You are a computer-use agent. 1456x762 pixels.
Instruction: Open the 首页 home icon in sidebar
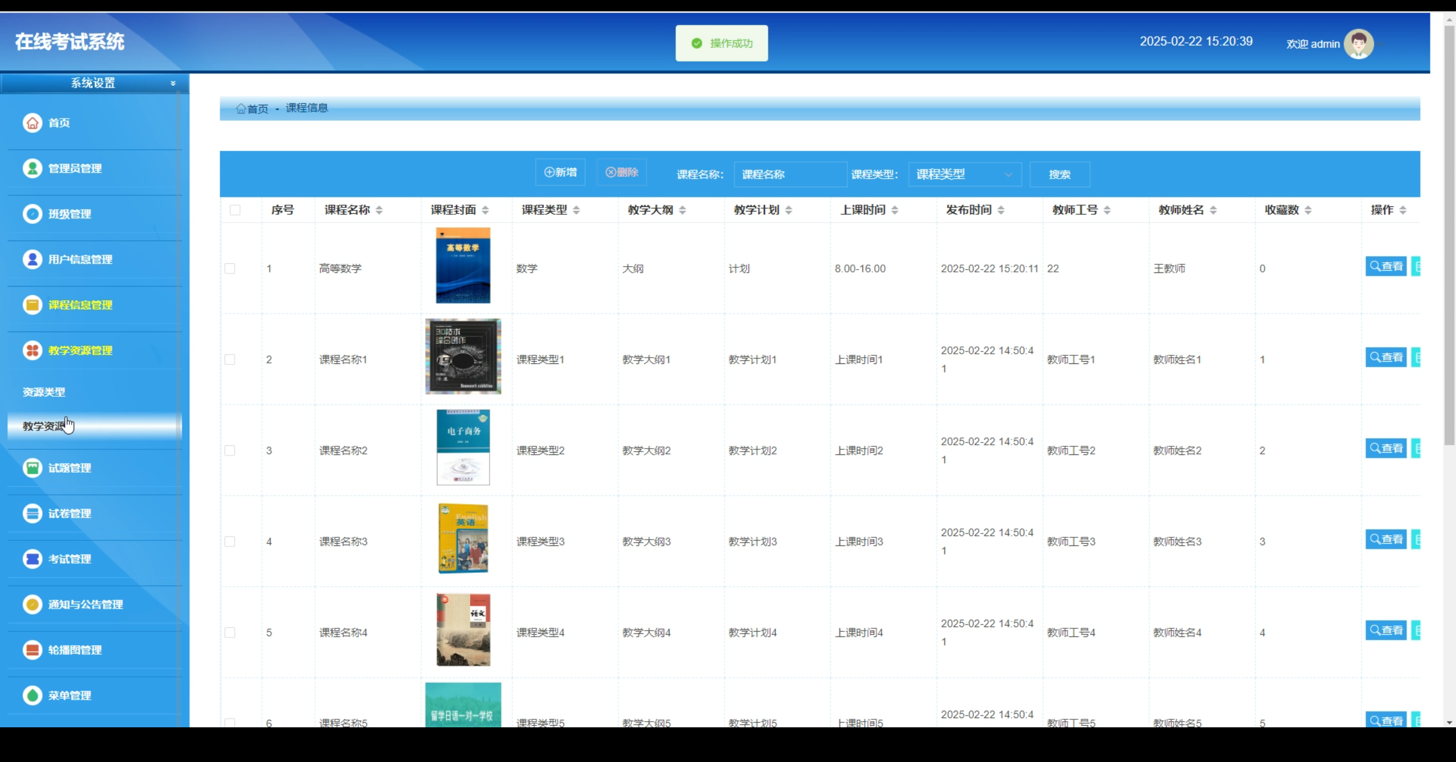pyautogui.click(x=32, y=123)
